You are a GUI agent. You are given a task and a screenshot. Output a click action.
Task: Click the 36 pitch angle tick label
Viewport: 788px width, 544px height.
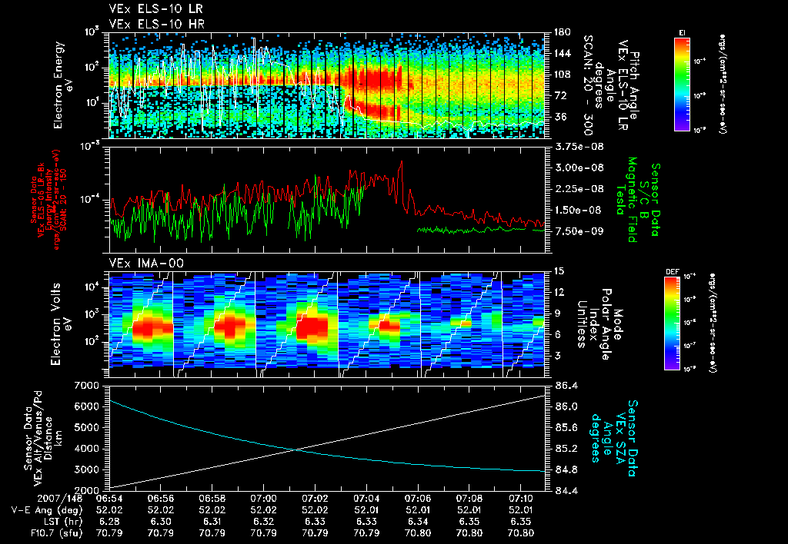point(559,117)
